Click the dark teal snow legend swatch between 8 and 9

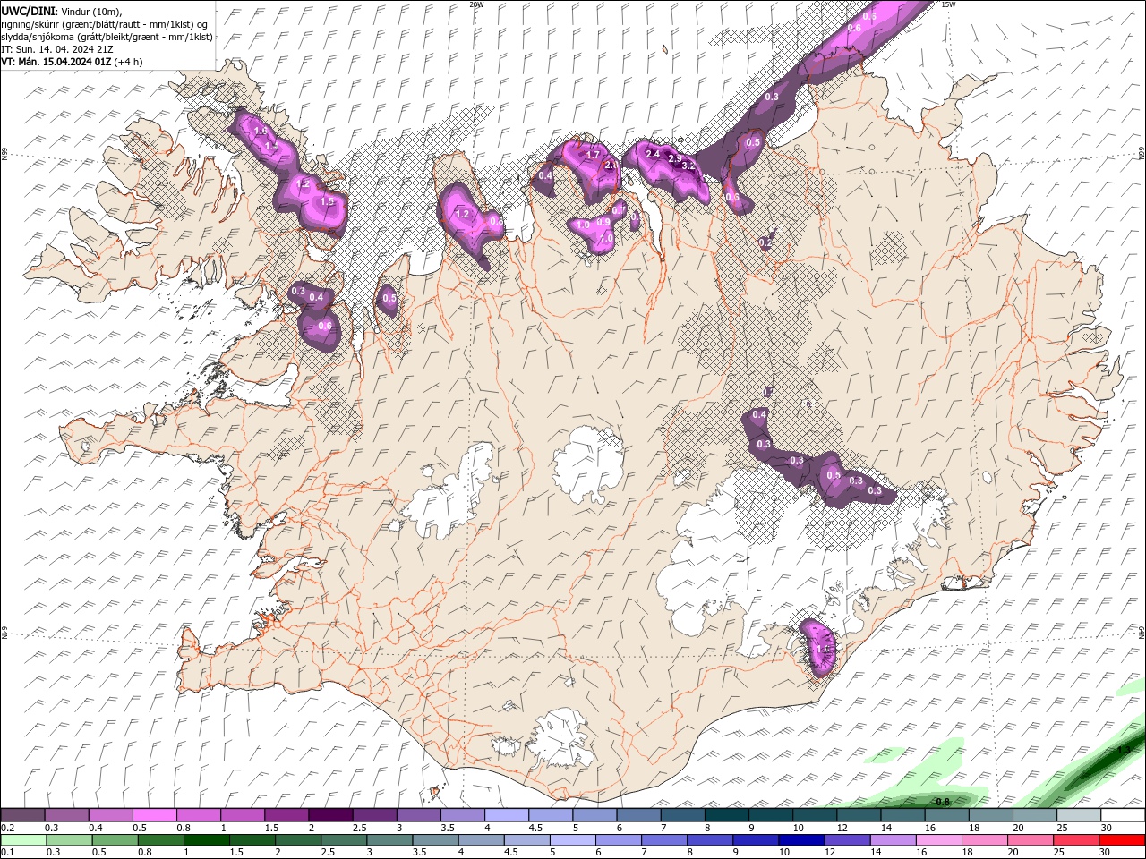(726, 815)
